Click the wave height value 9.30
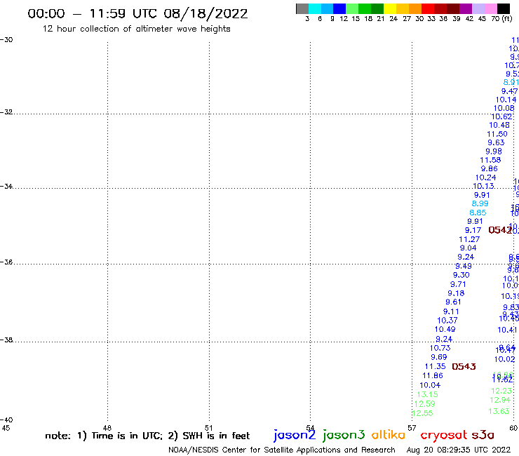The width and height of the screenshot is (519, 456). coord(461,275)
